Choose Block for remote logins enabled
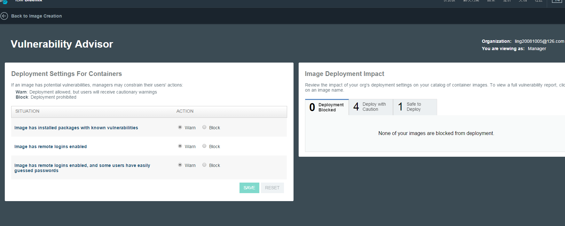 pyautogui.click(x=204, y=146)
